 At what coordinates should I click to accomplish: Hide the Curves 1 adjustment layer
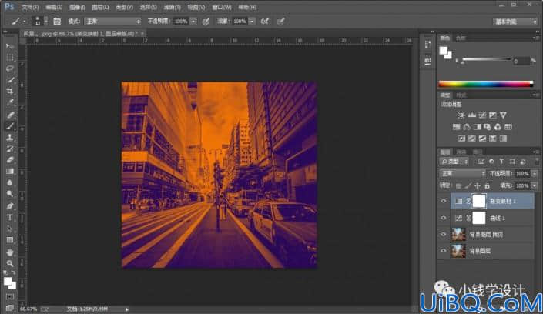[444, 218]
